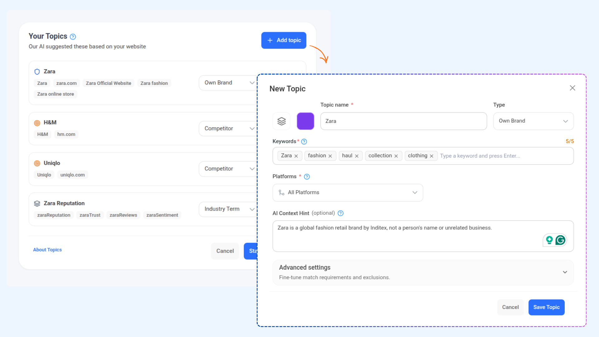599x337 pixels.
Task: Remove the clothing keyword chip
Action: tap(431, 156)
